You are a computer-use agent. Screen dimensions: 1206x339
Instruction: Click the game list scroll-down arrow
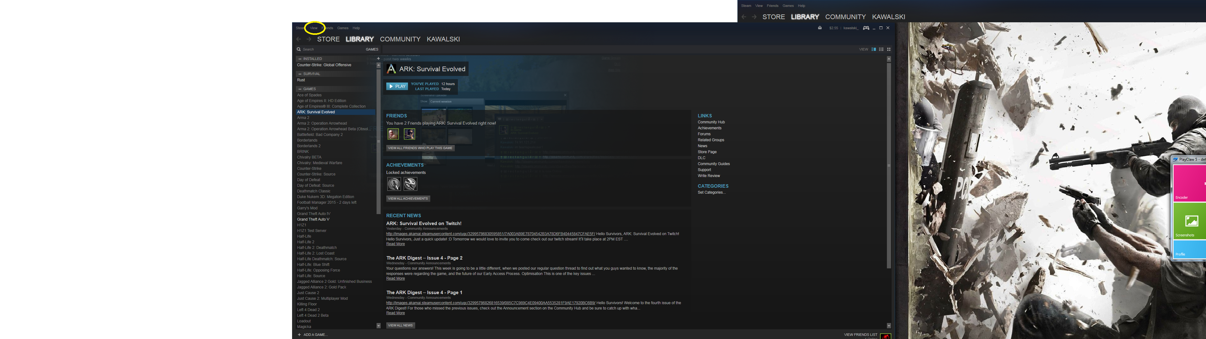[379, 326]
